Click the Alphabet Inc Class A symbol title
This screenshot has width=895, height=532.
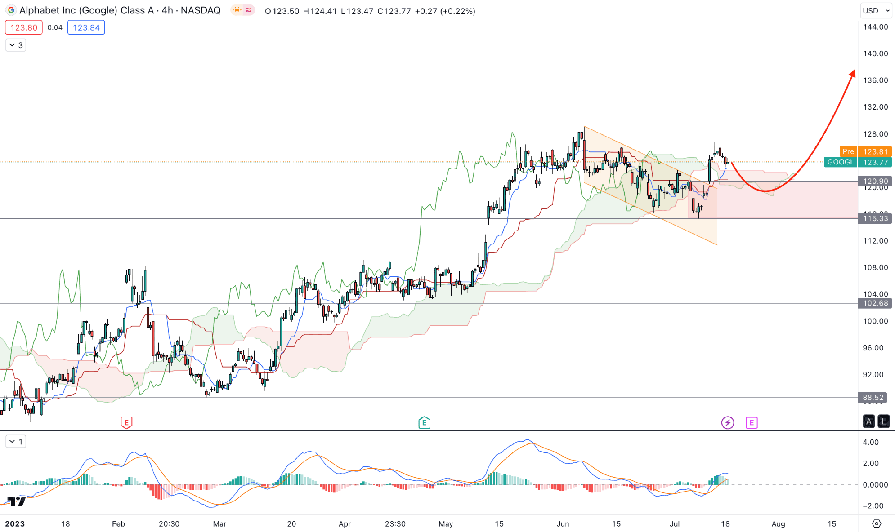[120, 10]
